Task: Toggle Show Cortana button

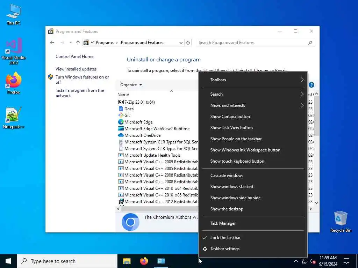Action: [253, 117]
